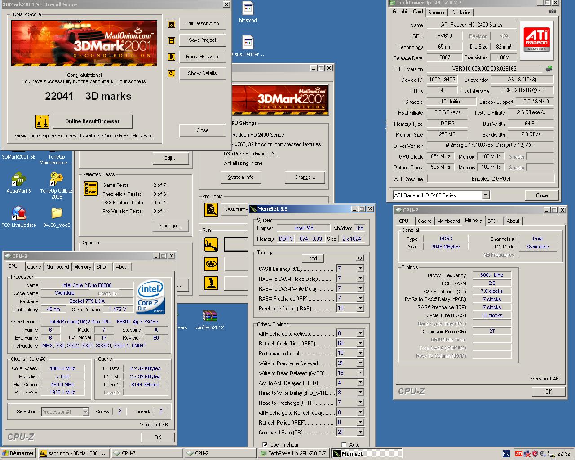Click the Core Speed 4800.3 MHz field
The image size is (575, 460).
point(62,368)
